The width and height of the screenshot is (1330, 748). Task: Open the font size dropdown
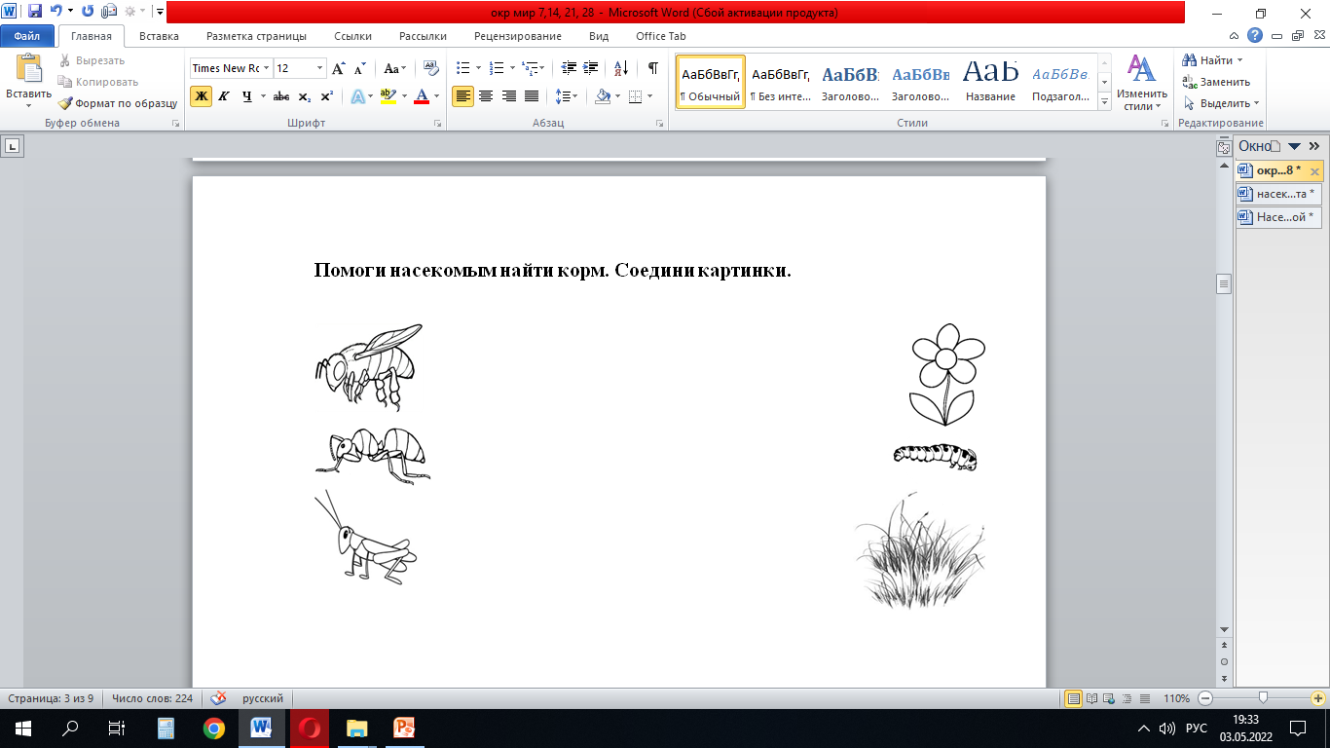(320, 68)
